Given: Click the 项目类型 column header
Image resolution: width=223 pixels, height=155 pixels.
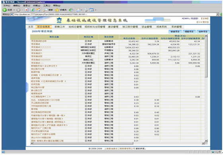Looking at the screenshot, I should click(x=109, y=37).
